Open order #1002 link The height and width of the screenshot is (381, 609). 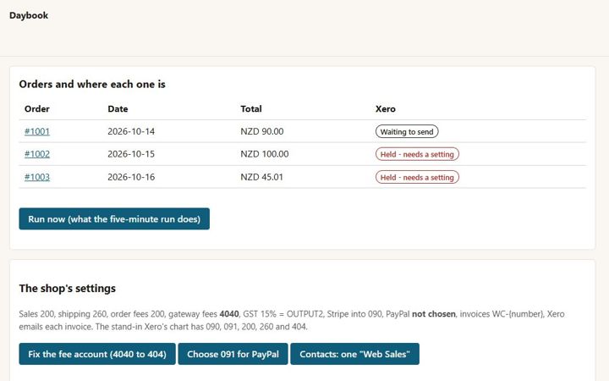pyautogui.click(x=37, y=154)
